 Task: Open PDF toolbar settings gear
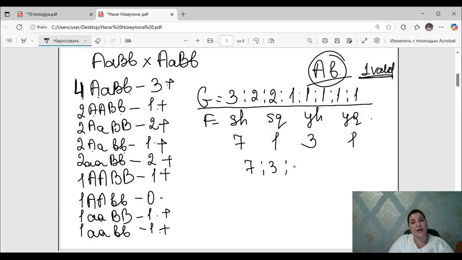[377, 41]
